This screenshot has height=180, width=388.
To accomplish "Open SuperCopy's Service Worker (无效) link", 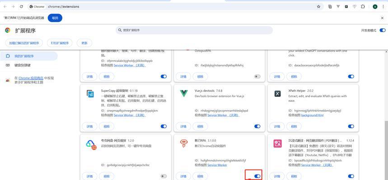I will 130,115.
